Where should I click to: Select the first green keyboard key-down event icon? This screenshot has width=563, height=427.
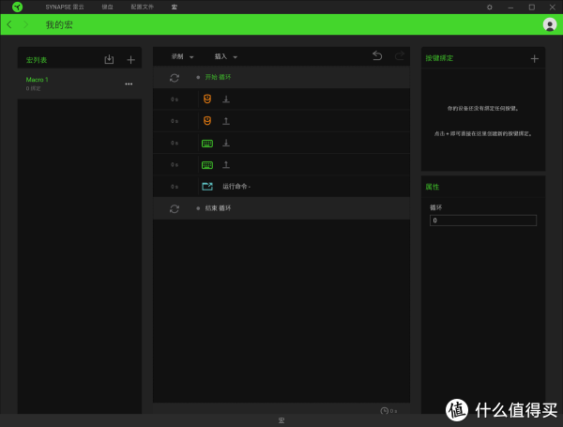(207, 143)
